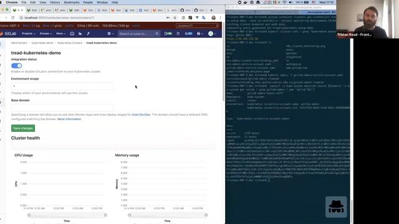The height and width of the screenshot is (224, 399).
Task: Open the Window menu
Action: (x=102, y=2)
